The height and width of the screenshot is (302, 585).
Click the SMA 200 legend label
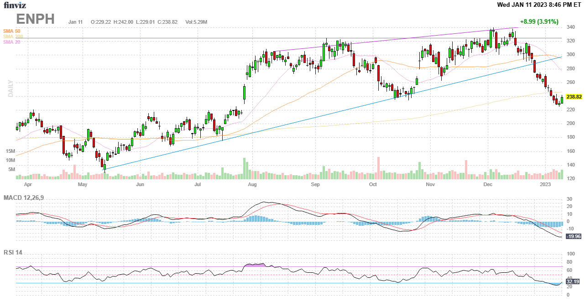click(13, 36)
